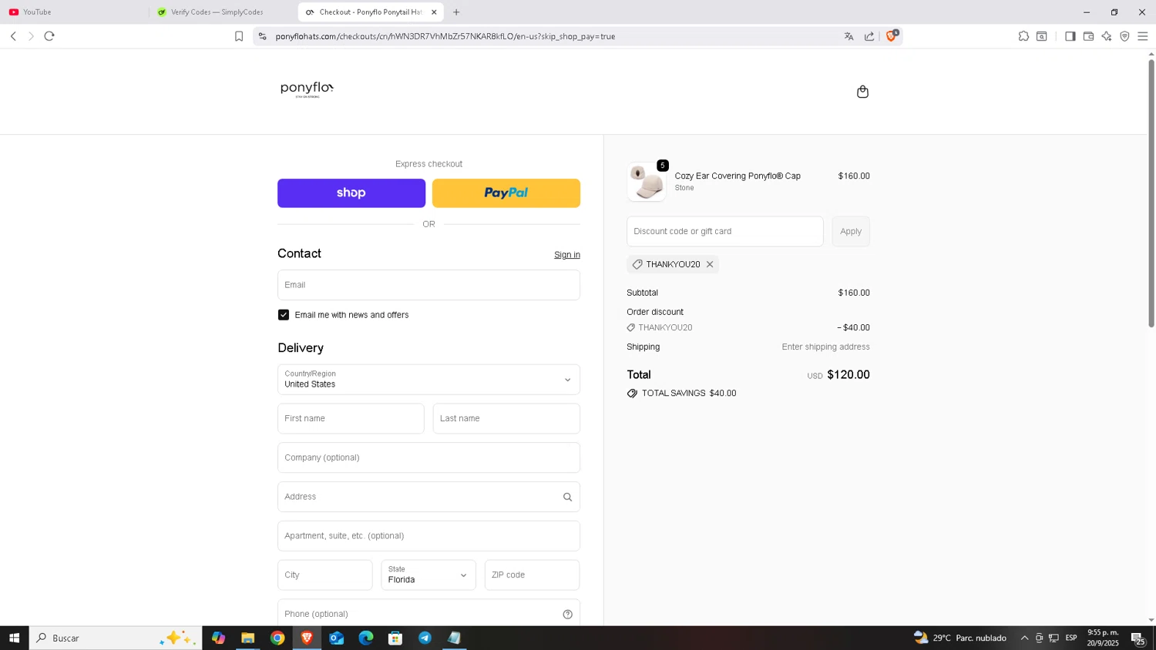Viewport: 1156px width, 650px height.
Task: Click the Phone (optional) field
Action: click(x=428, y=614)
